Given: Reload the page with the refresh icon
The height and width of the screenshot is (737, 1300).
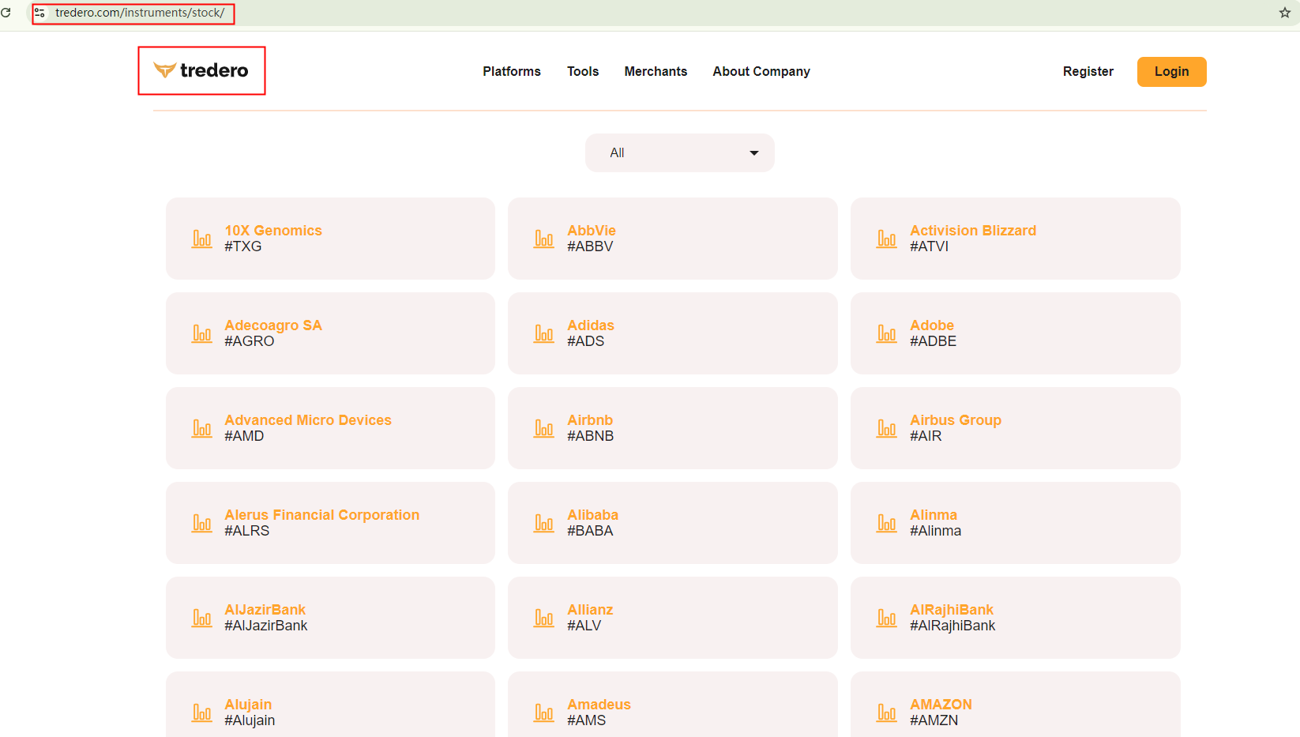Looking at the screenshot, I should 6,13.
